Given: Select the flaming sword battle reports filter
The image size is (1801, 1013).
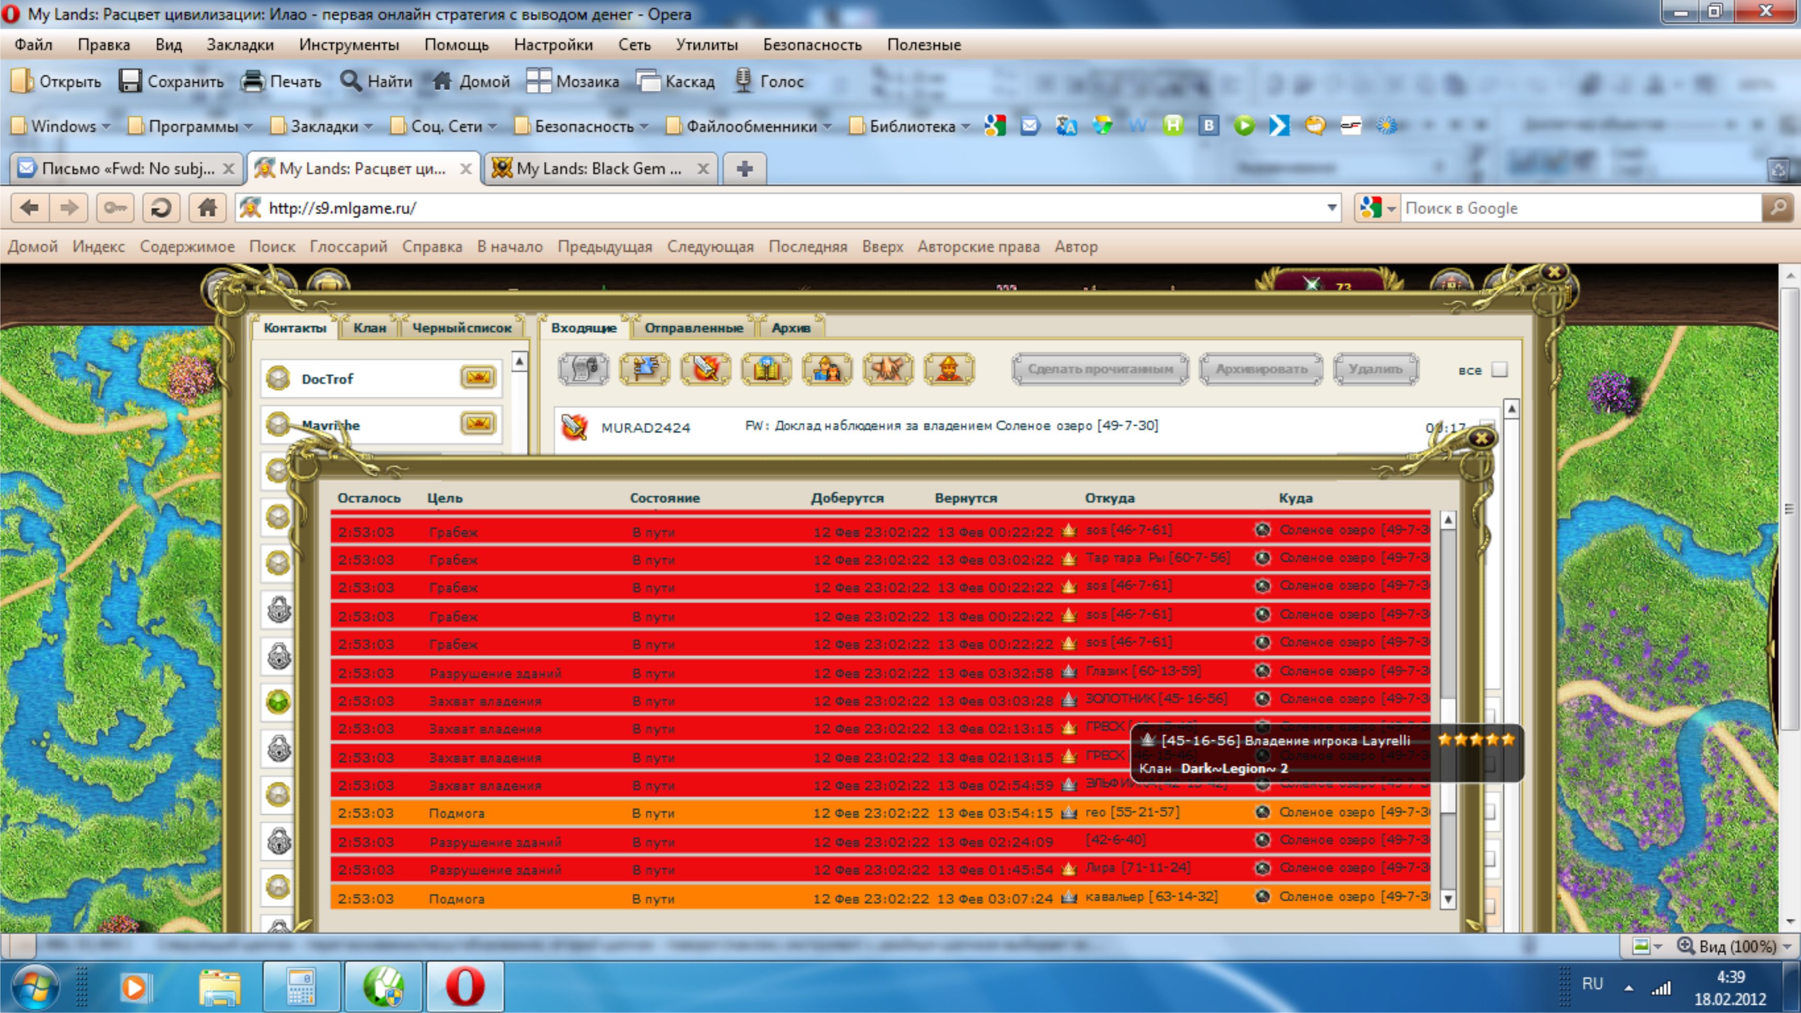Looking at the screenshot, I should click(705, 368).
